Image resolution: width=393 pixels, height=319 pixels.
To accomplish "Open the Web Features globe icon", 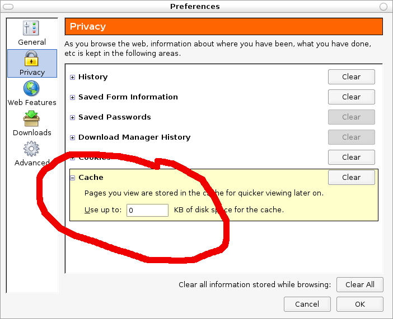I will point(32,89).
